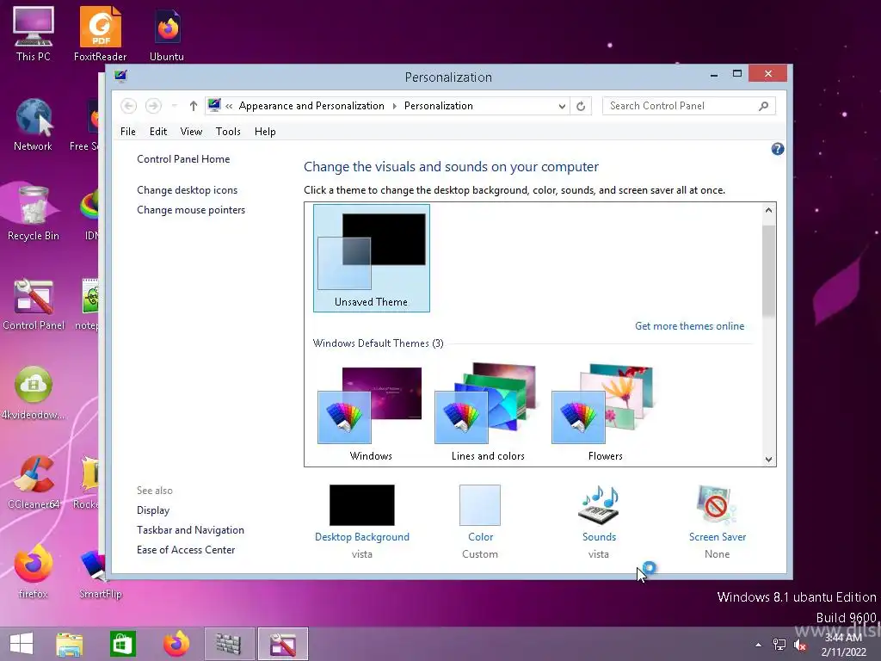Viewport: 881px width, 661px height.
Task: Click the themes list scrollbar thumb
Action: (x=768, y=269)
